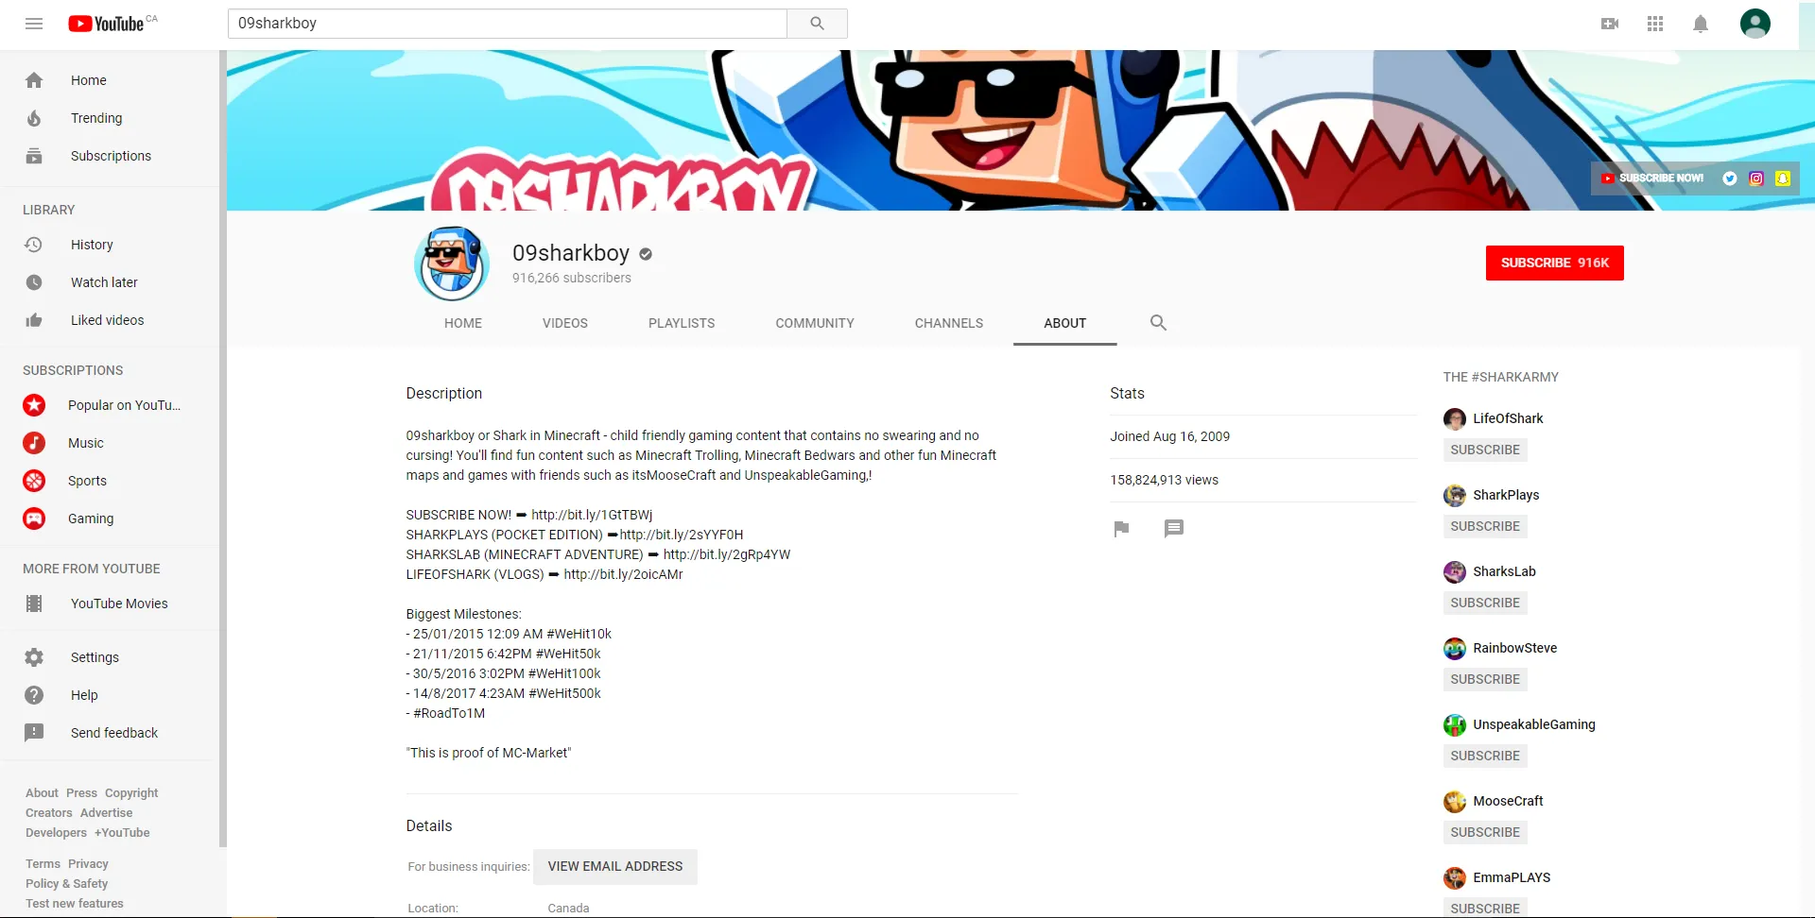Go to Home in sidebar
This screenshot has height=918, width=1815.
110,80
